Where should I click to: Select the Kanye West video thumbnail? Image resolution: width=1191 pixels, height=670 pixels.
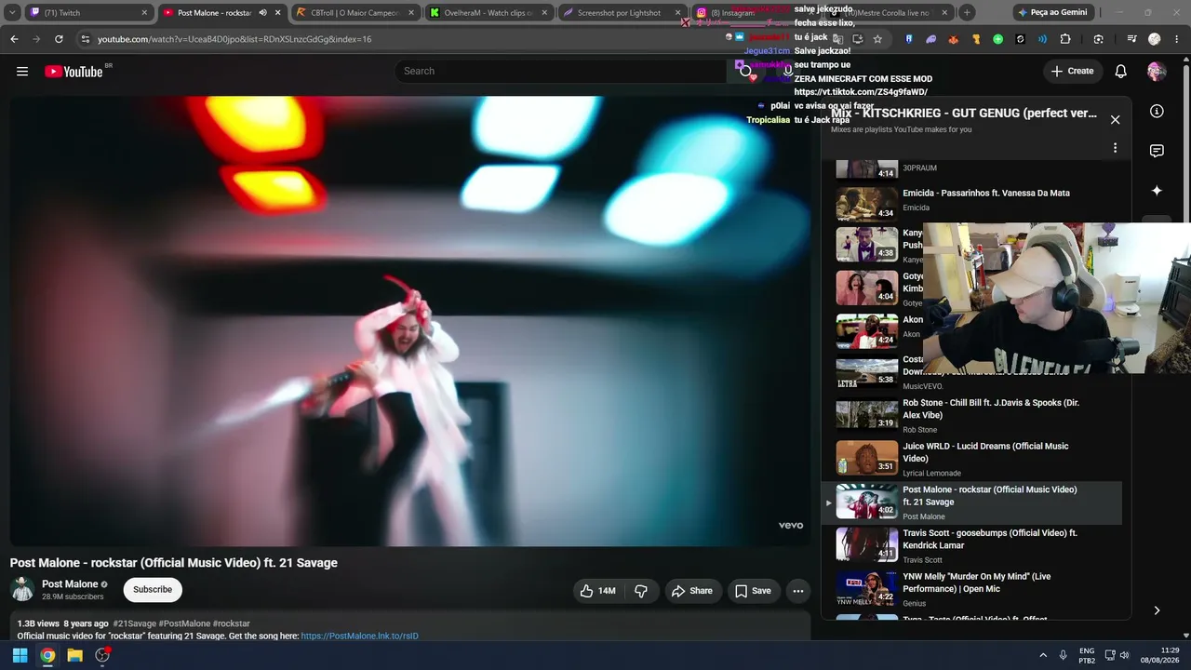click(866, 245)
